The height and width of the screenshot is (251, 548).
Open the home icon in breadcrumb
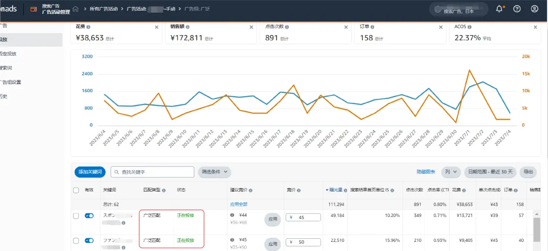(x=76, y=9)
